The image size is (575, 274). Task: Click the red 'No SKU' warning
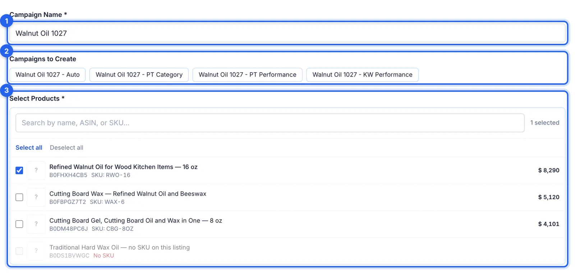(103, 256)
